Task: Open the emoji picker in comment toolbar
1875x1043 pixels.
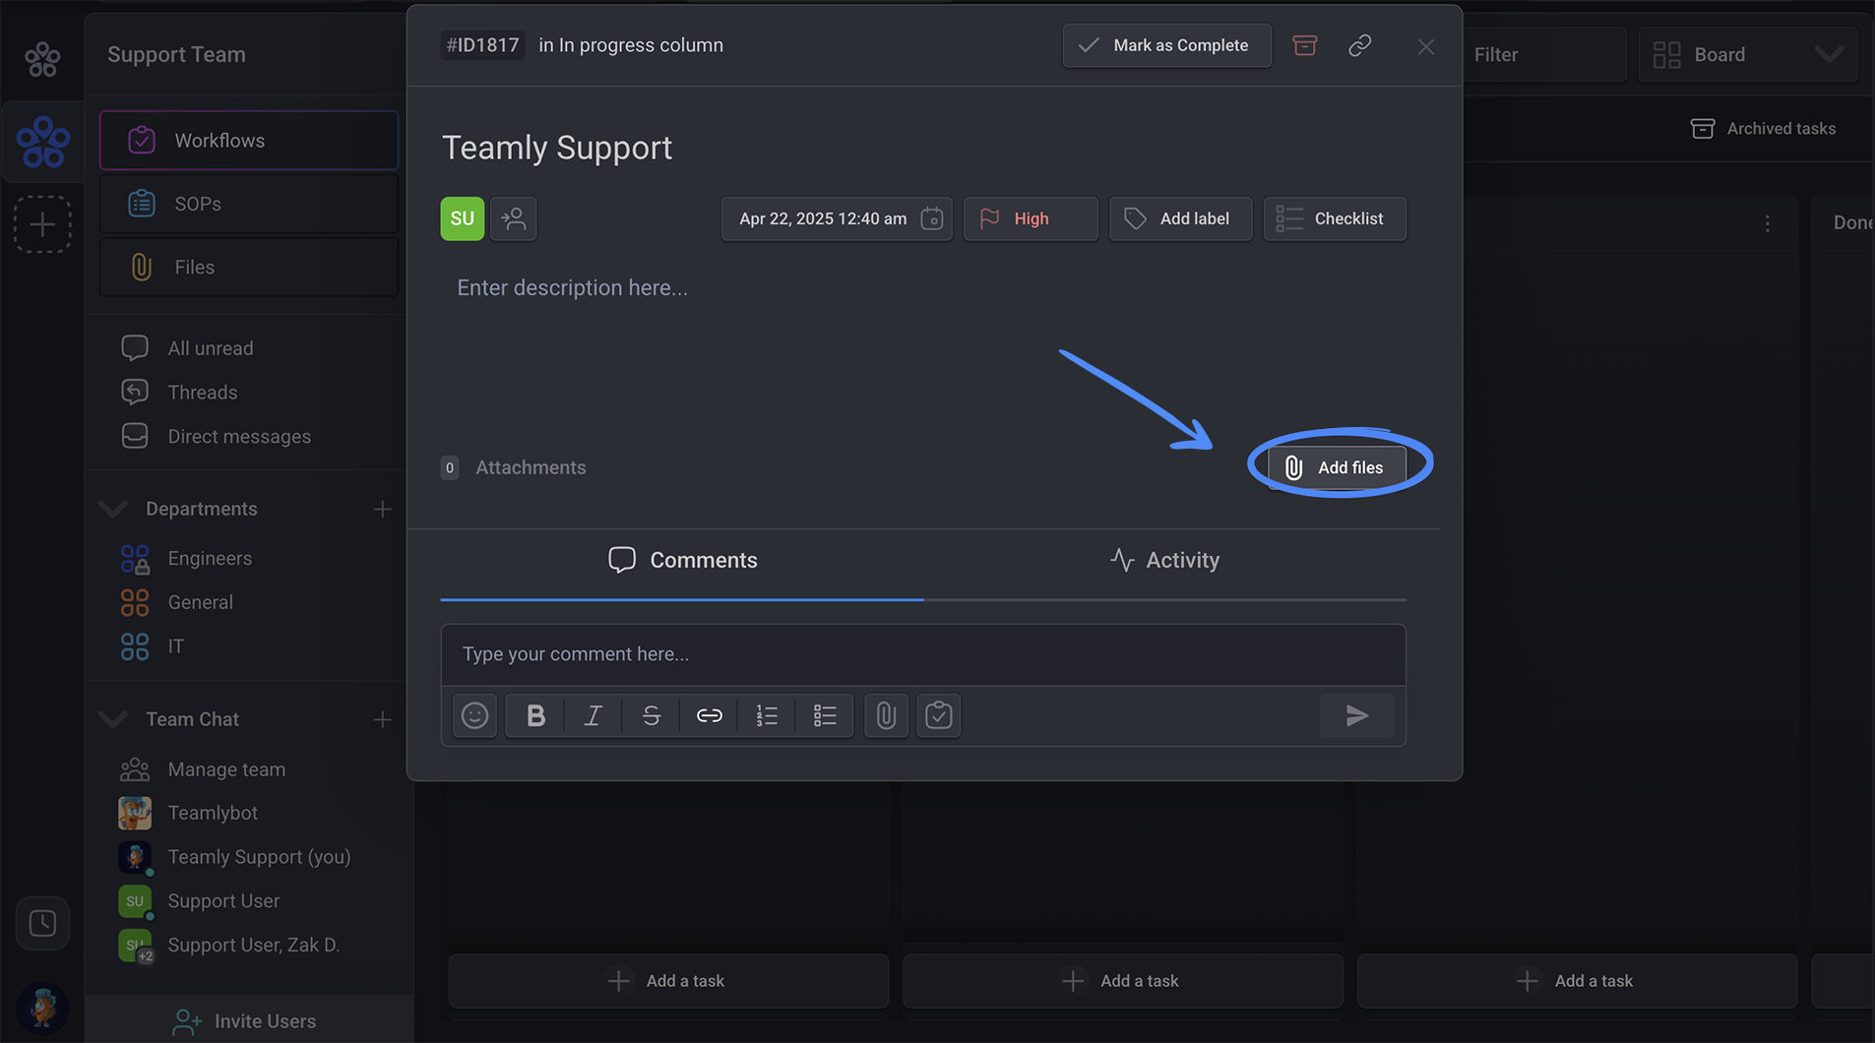Action: click(x=474, y=715)
